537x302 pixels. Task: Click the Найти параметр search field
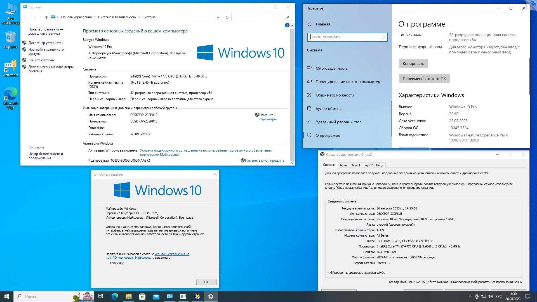[x=347, y=37]
